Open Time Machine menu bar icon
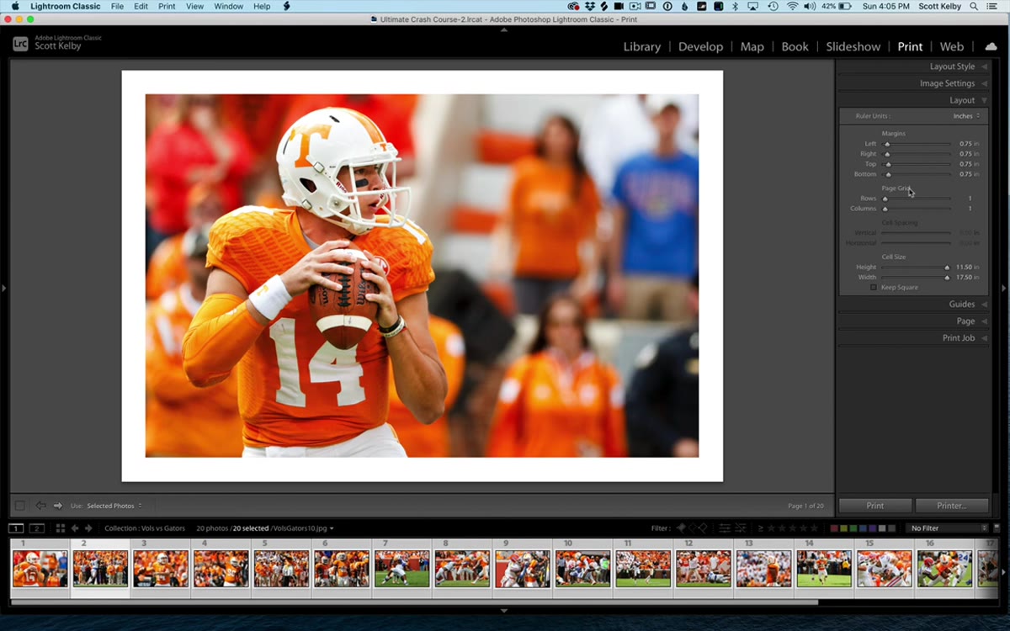 pos(773,6)
